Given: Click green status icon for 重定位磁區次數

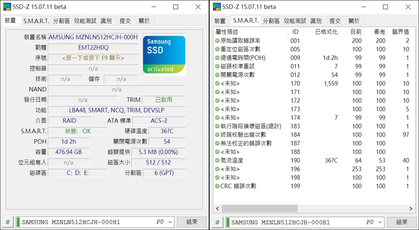Looking at the screenshot, I should click(217, 49).
